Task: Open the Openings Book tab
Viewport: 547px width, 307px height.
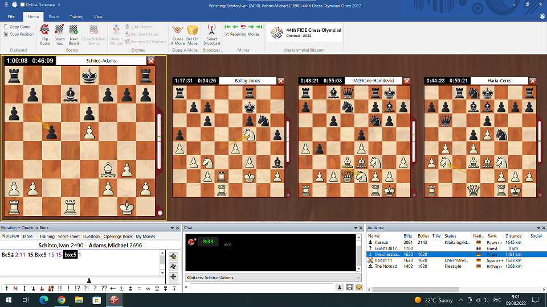Action: (x=118, y=237)
